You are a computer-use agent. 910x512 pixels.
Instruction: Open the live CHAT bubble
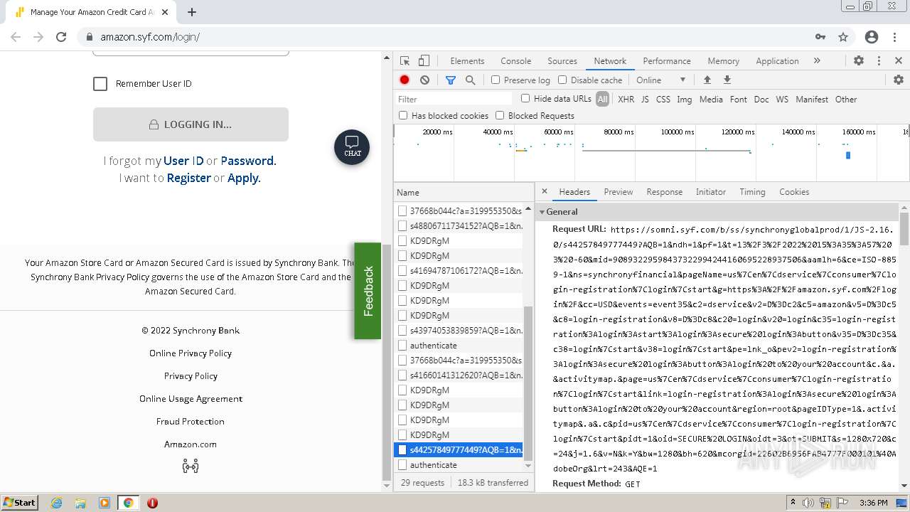[x=352, y=147]
